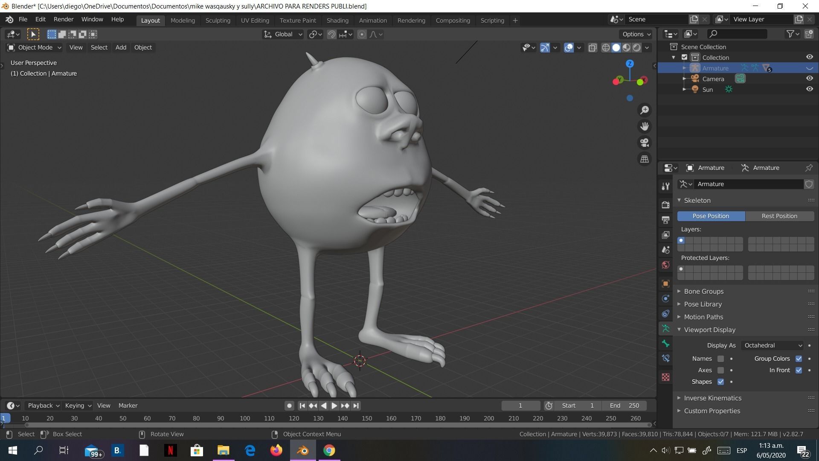The width and height of the screenshot is (819, 461).
Task: Toggle fake user shield for Armature
Action: (x=809, y=184)
